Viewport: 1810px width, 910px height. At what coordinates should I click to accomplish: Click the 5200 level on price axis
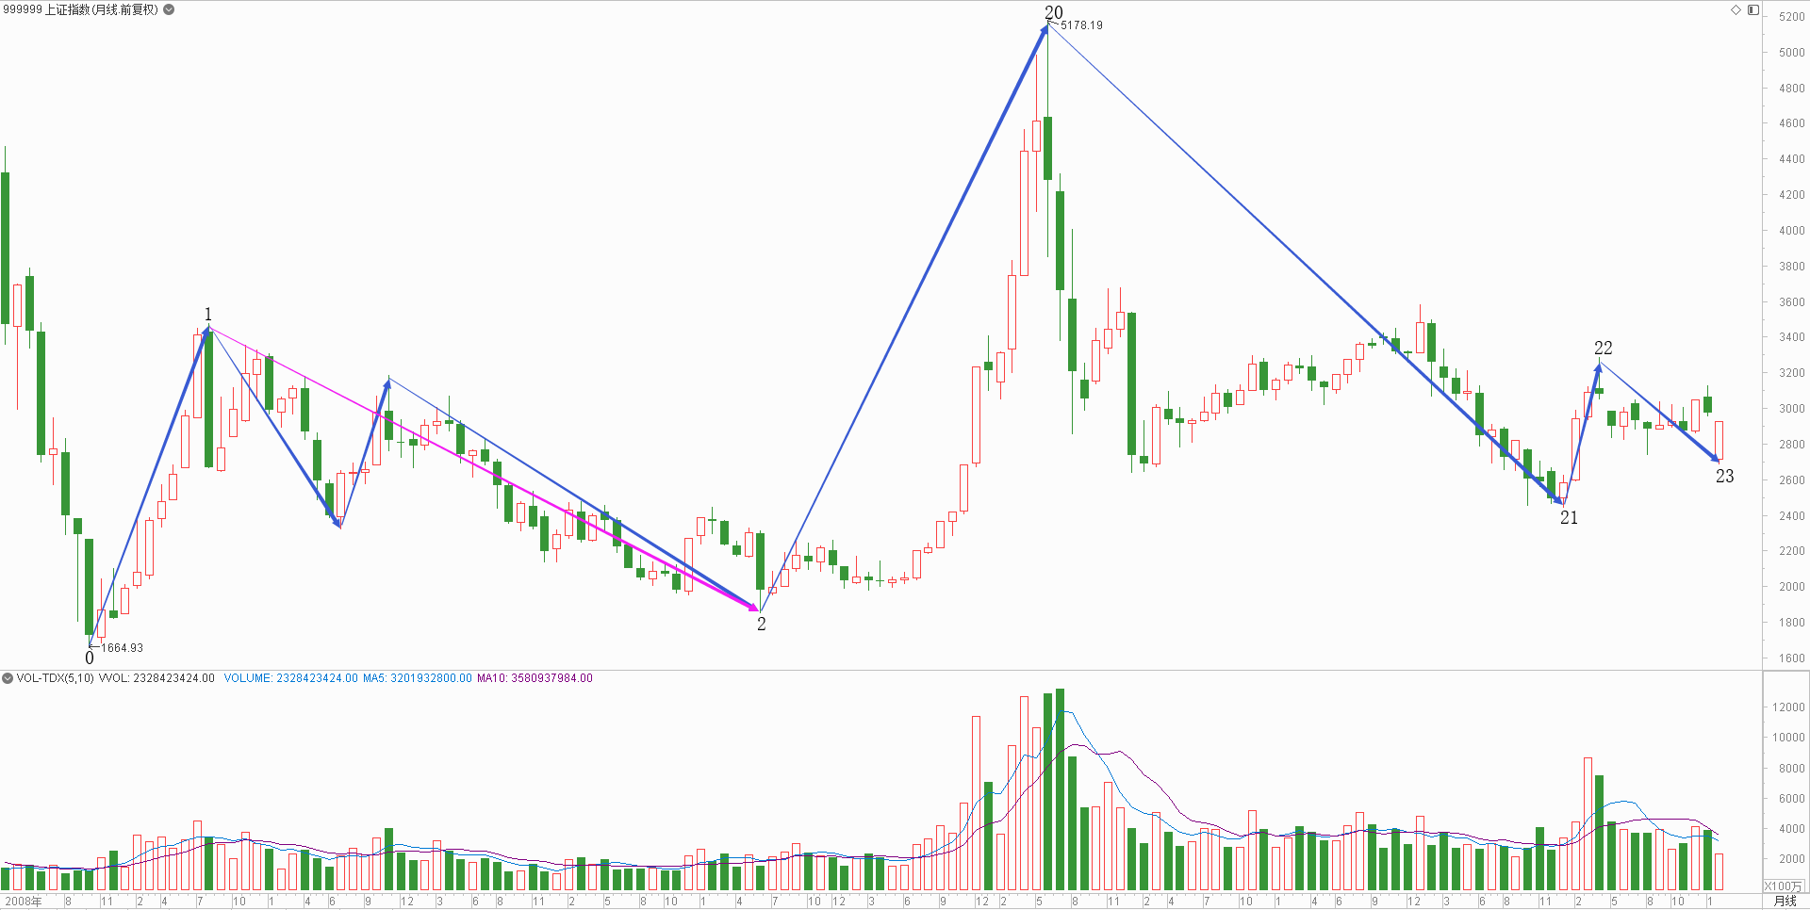click(1792, 17)
